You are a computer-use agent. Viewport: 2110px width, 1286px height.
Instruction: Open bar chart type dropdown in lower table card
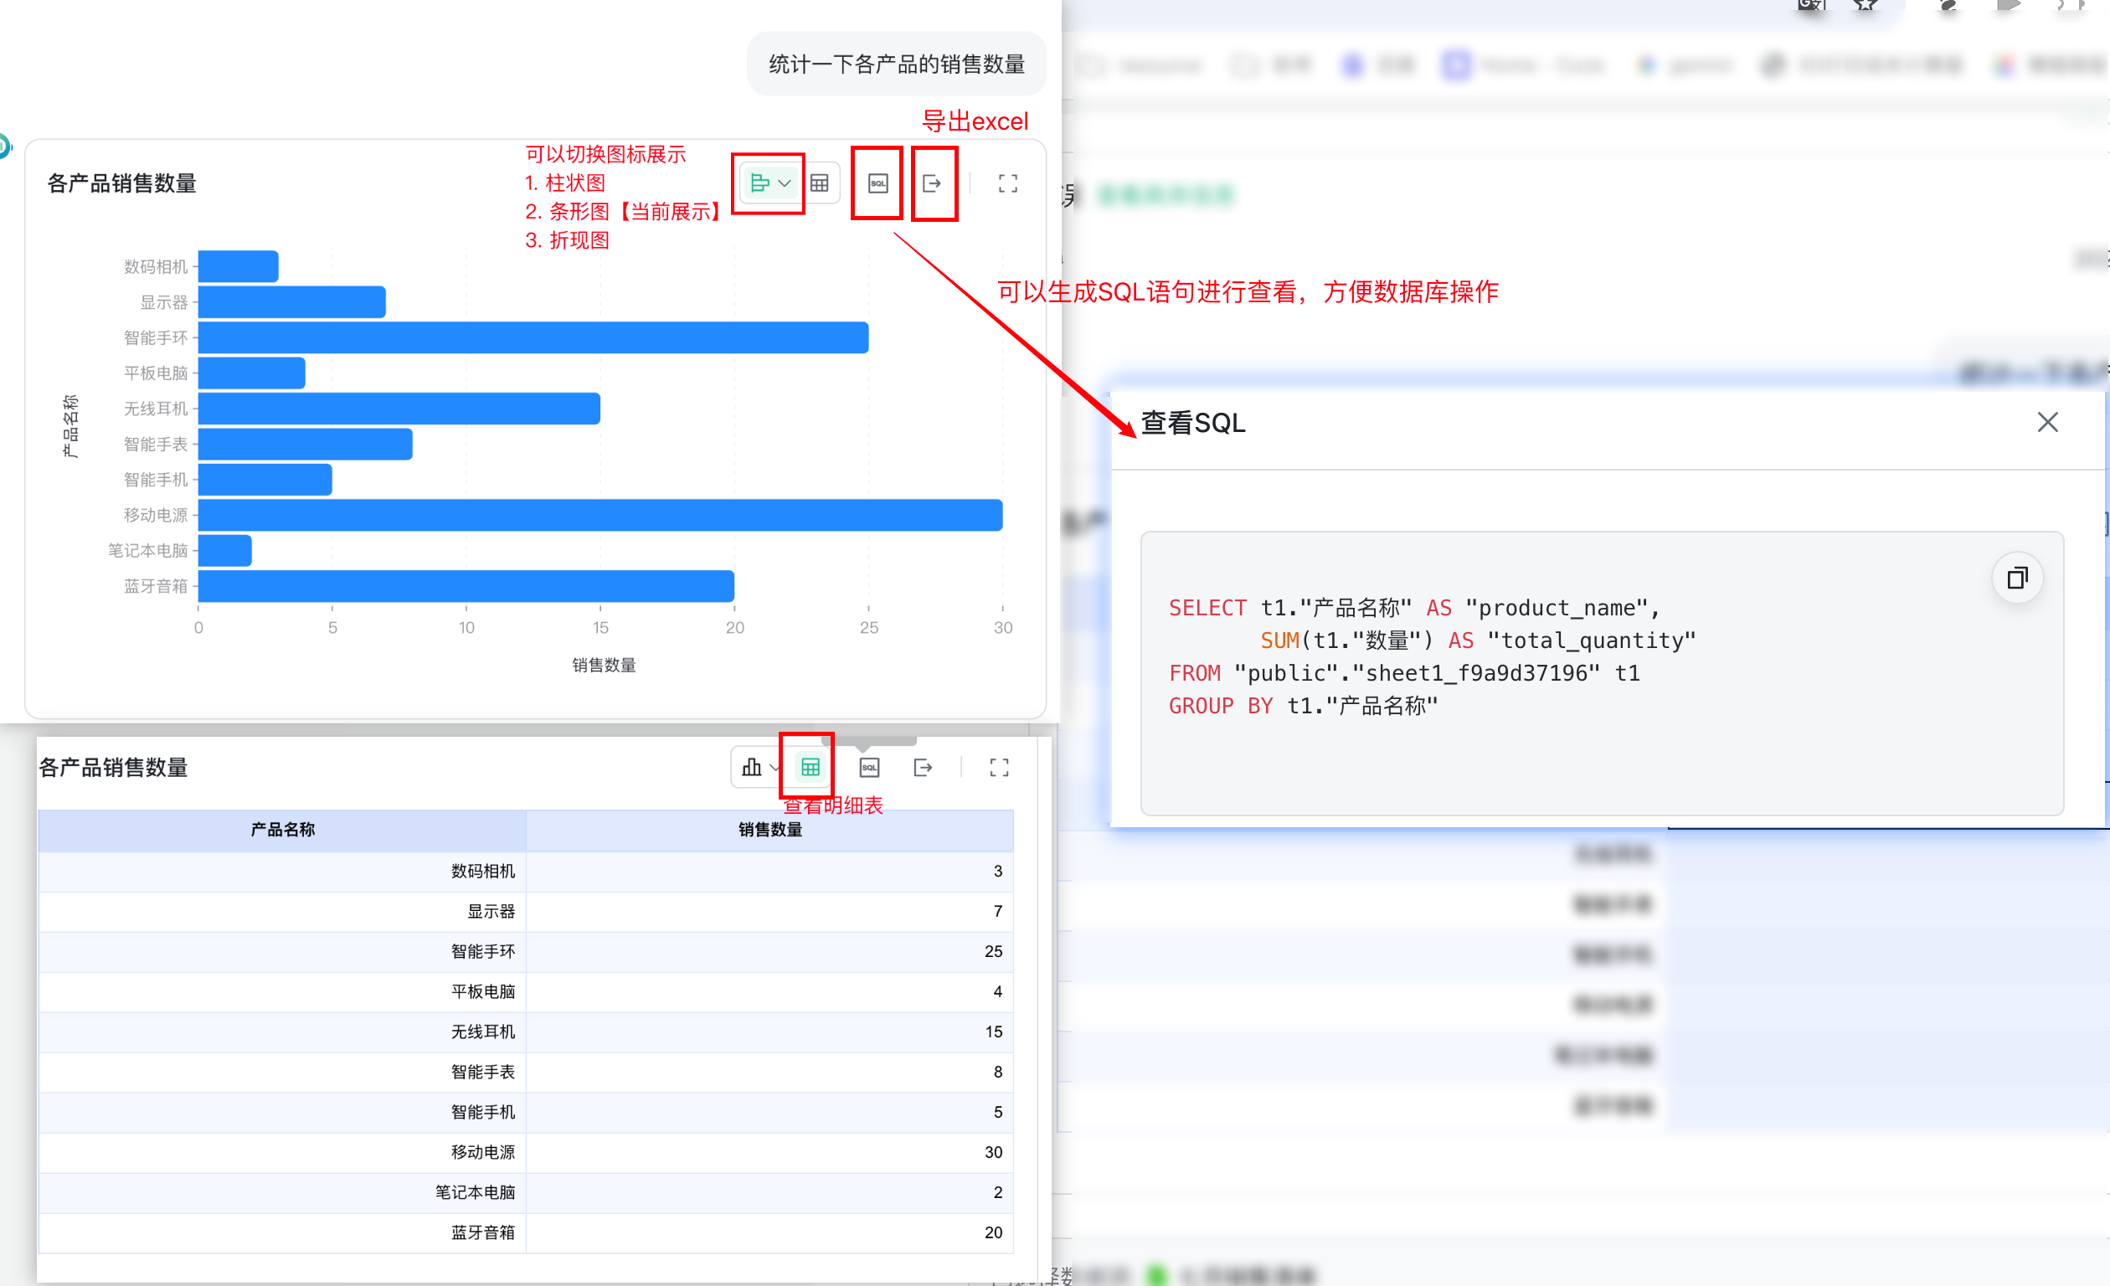[x=759, y=767]
